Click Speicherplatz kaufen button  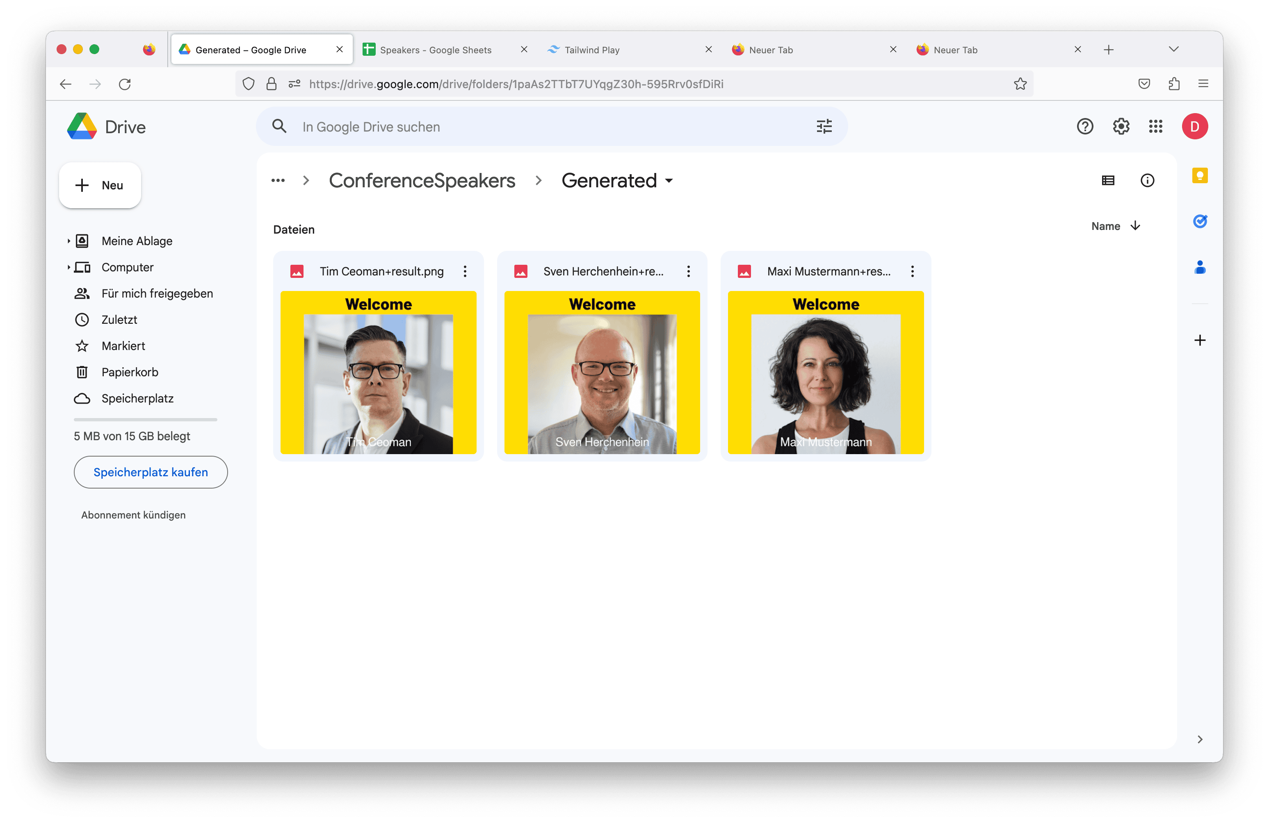pyautogui.click(x=151, y=472)
